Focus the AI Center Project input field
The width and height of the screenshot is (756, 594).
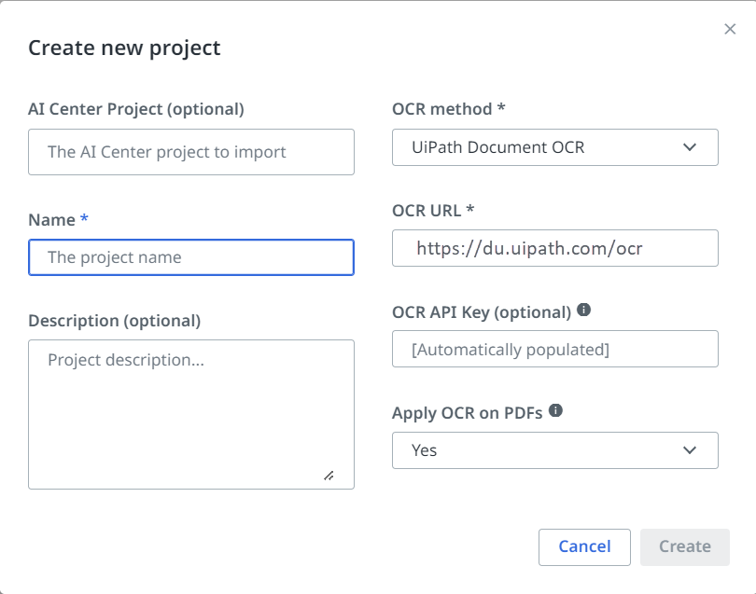[x=191, y=152]
